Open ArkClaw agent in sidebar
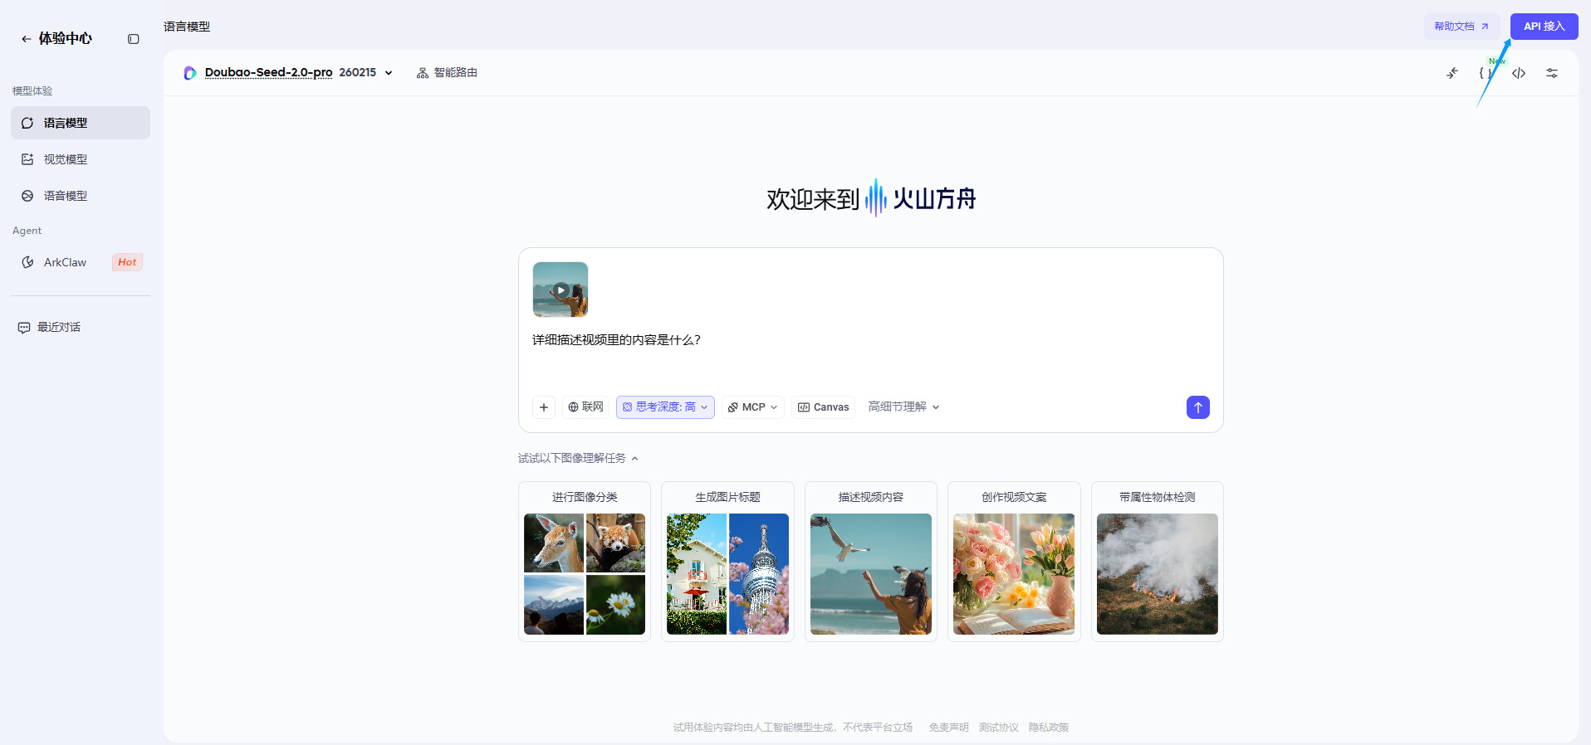The width and height of the screenshot is (1591, 745). [65, 262]
